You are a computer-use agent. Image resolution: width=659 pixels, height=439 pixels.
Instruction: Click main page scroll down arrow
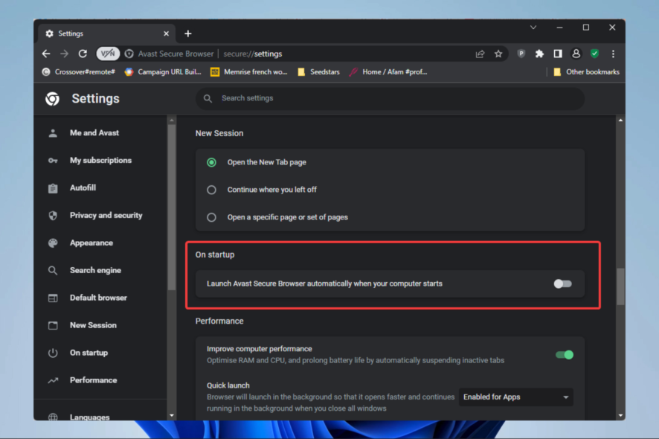[x=620, y=415]
